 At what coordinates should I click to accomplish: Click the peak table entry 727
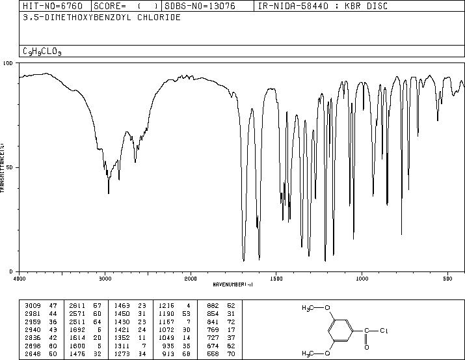[x=213, y=338]
